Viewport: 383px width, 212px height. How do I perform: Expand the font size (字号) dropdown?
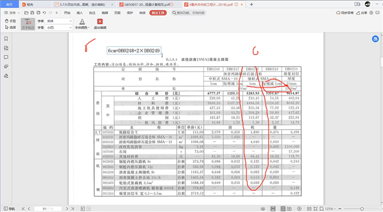59,28
